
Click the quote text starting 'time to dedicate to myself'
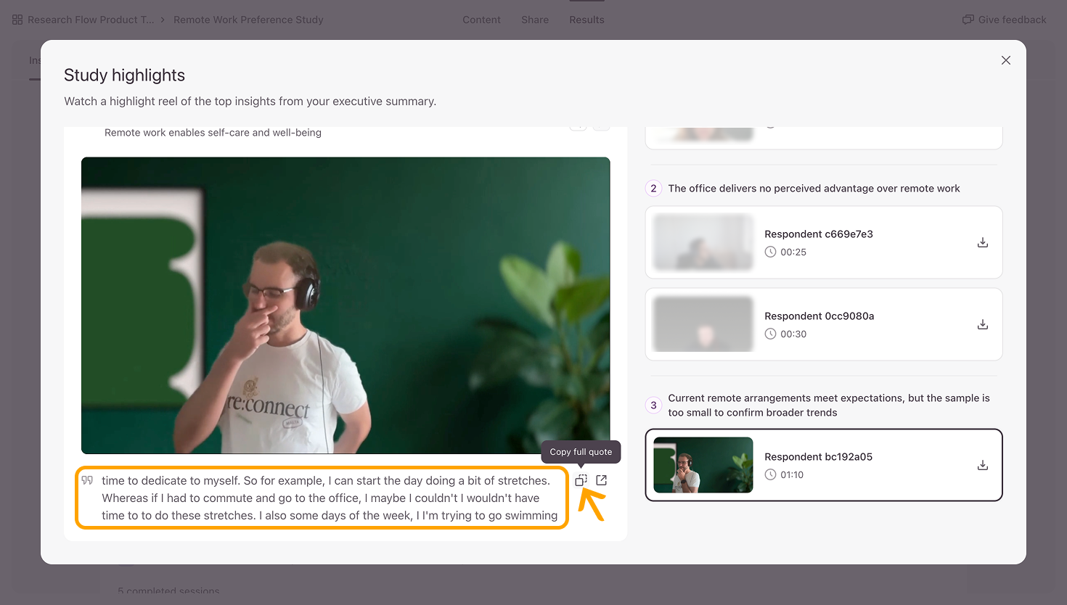330,498
